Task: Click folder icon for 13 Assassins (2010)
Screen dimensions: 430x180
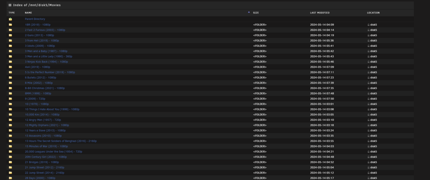Action: (x=10, y=136)
